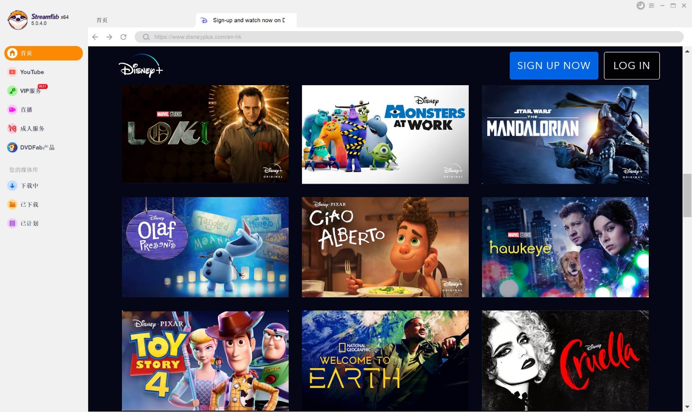The width and height of the screenshot is (692, 412).
Task: Open the 首页 sidebar menu item
Action: 44,53
